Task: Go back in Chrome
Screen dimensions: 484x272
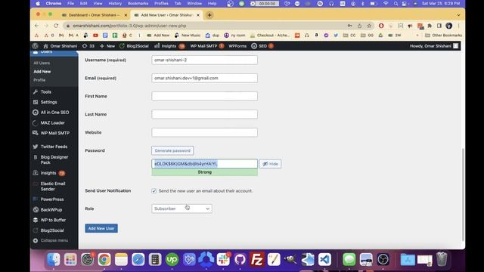Action: pyautogui.click(x=37, y=26)
